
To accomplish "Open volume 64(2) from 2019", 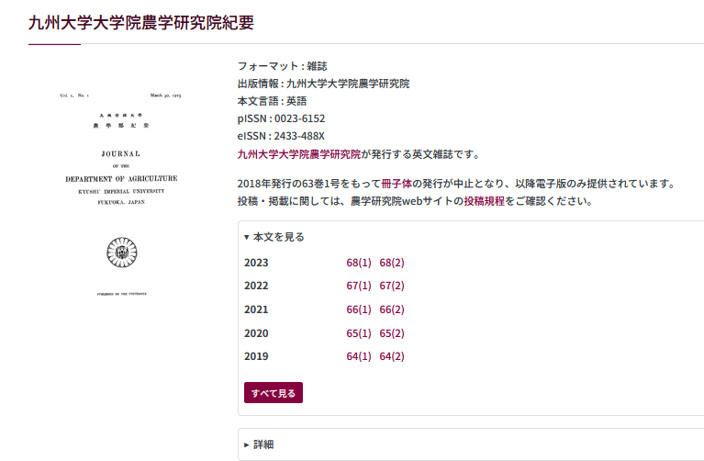I will (392, 356).
